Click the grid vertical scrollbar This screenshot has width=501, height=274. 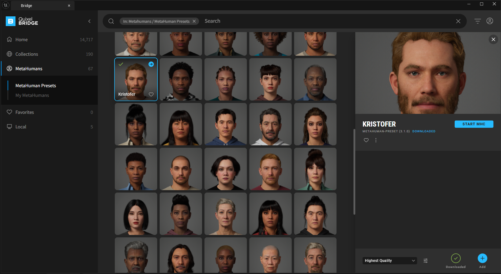(x=354, y=172)
